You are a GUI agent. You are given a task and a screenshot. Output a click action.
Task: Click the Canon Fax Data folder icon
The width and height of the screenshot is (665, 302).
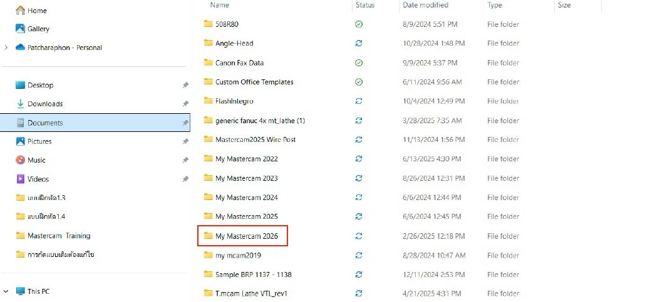pyautogui.click(x=208, y=63)
